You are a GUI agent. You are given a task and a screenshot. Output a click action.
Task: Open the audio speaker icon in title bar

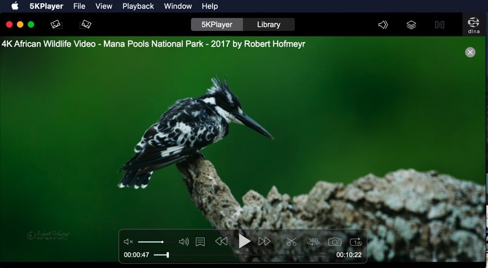click(383, 25)
